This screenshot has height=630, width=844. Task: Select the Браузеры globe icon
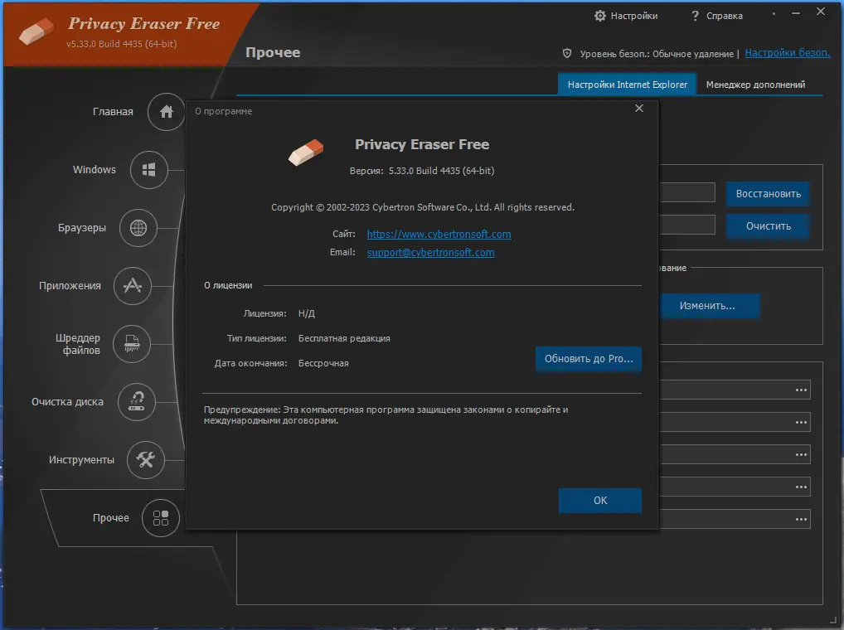point(138,228)
